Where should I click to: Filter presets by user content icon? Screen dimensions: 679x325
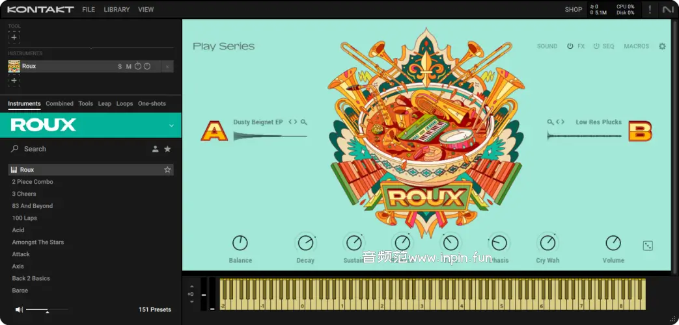tap(155, 149)
